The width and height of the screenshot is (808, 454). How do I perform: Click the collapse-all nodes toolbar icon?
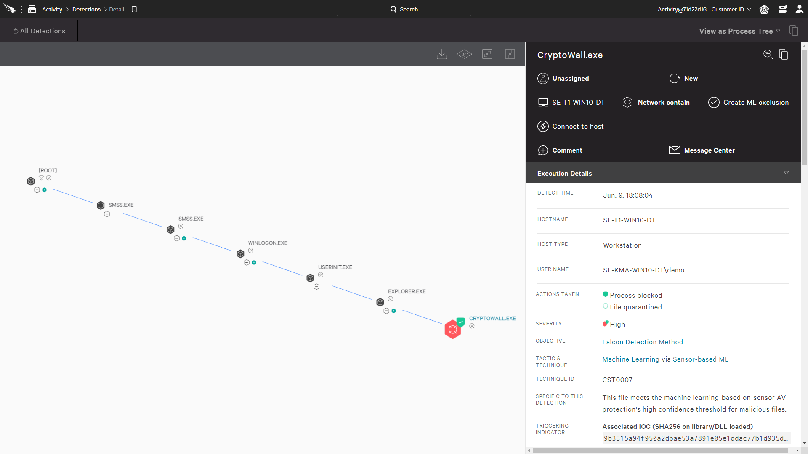click(510, 54)
